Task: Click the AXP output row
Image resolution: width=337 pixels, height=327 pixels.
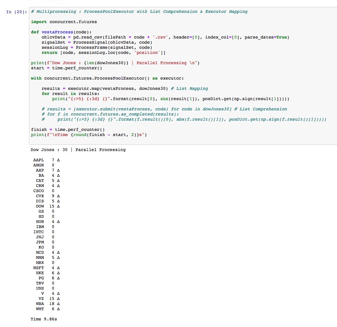Action: [x=48, y=170]
